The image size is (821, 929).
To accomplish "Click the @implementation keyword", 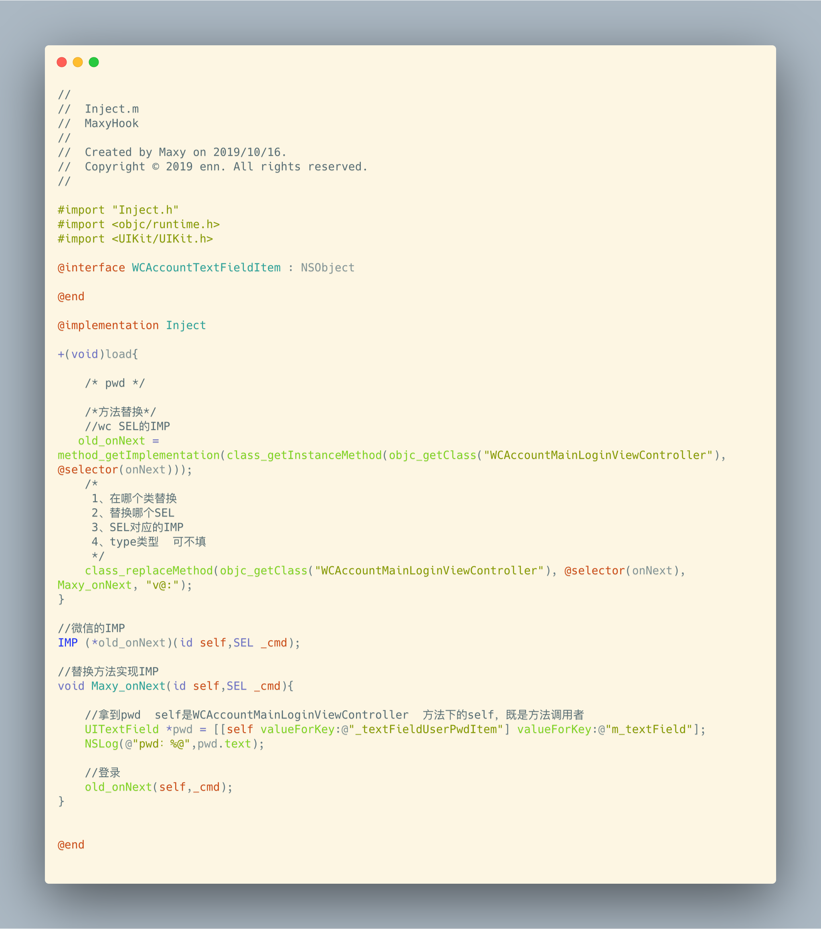I will (108, 325).
